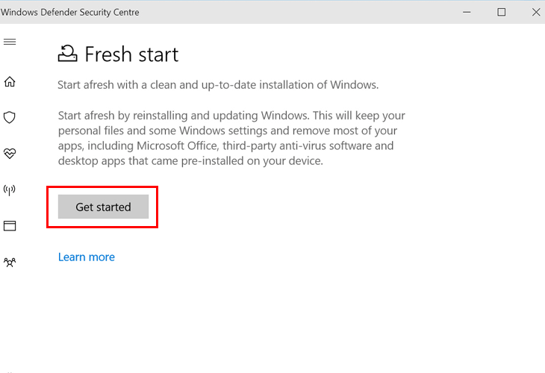This screenshot has height=373, width=545.
Task: Open the hamburger navigation menu
Action: tap(10, 42)
